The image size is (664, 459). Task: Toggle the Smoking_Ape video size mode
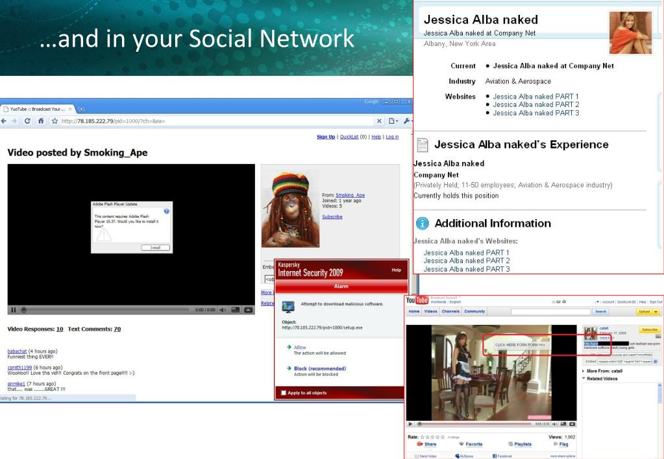tap(236, 310)
